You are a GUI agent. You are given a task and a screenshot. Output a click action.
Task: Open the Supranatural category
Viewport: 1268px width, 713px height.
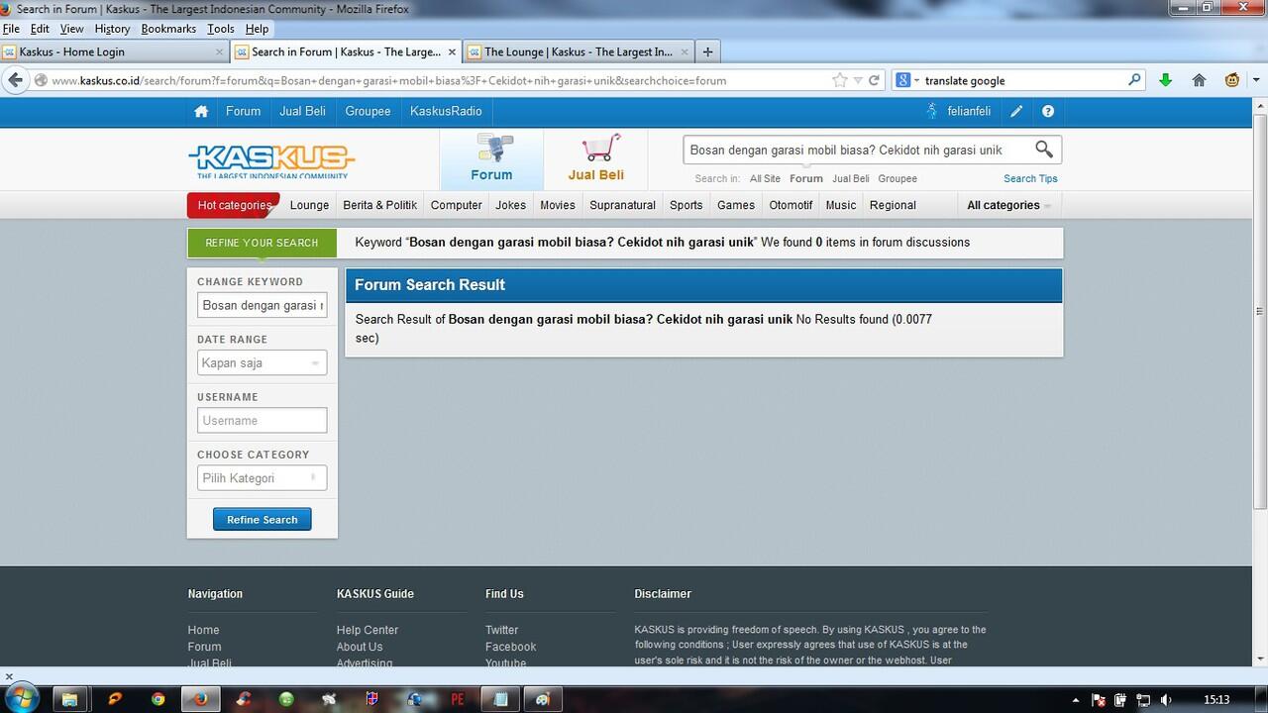622,205
